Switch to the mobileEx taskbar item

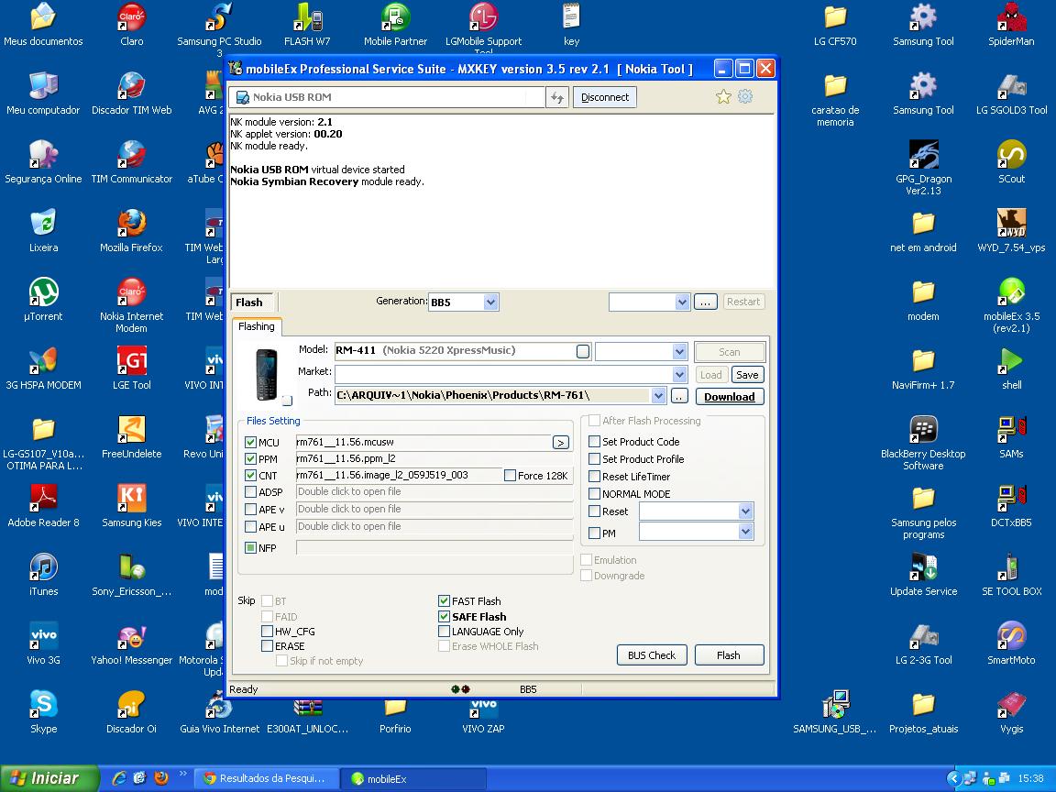(x=412, y=778)
